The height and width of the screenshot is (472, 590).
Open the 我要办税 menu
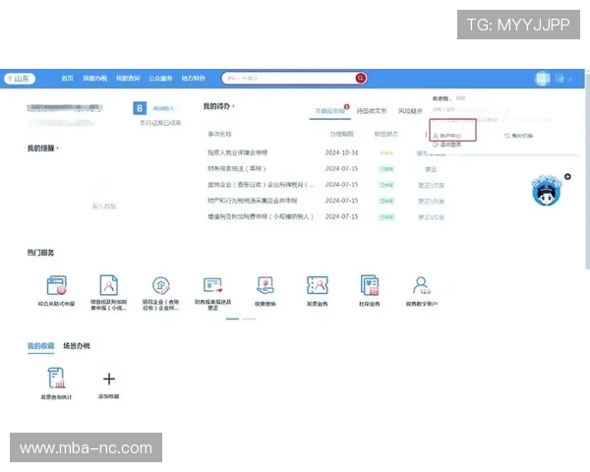[94, 79]
